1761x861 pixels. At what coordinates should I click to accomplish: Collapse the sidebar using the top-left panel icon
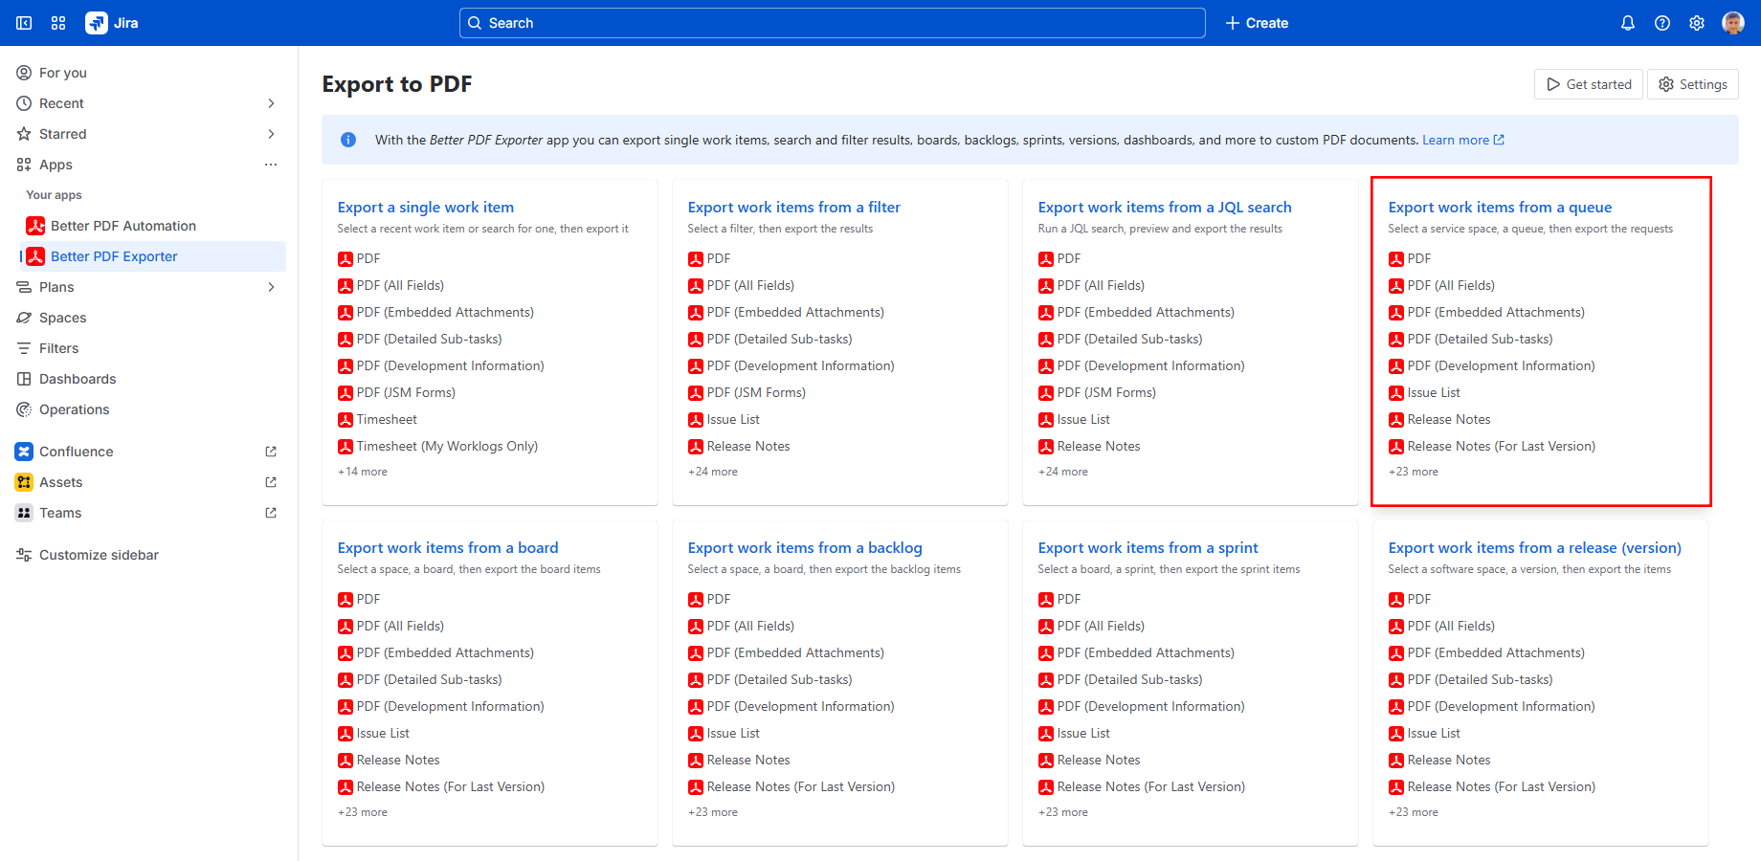[x=24, y=23]
